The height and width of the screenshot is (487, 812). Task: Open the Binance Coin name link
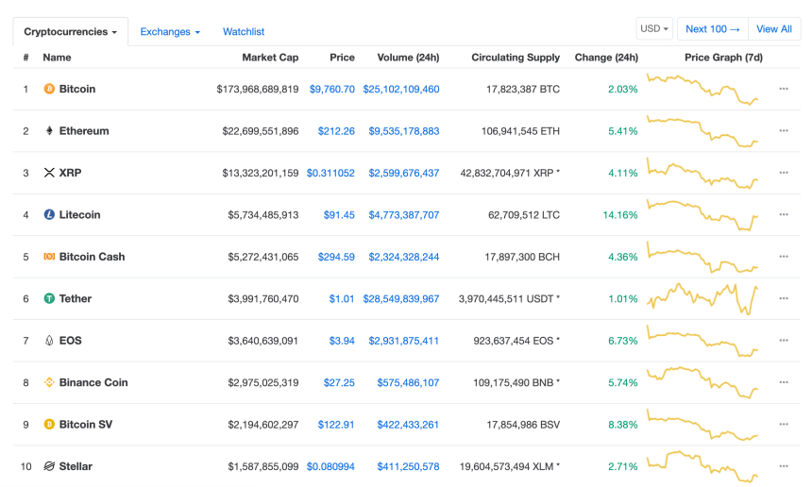point(93,382)
